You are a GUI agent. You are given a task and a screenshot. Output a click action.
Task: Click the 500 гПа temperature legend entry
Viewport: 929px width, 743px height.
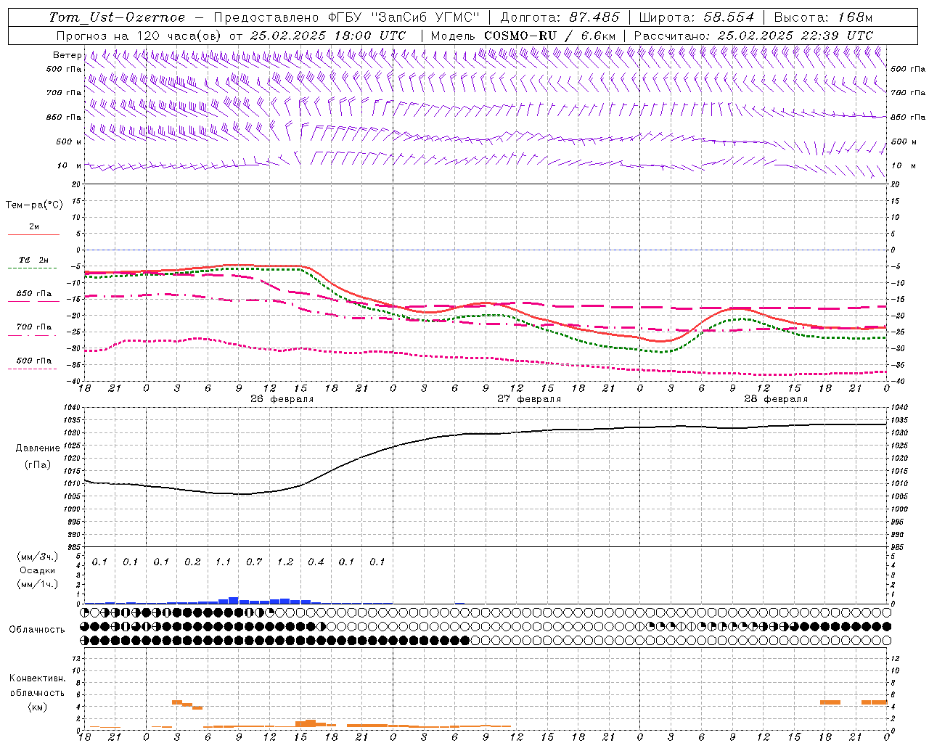[x=34, y=361]
